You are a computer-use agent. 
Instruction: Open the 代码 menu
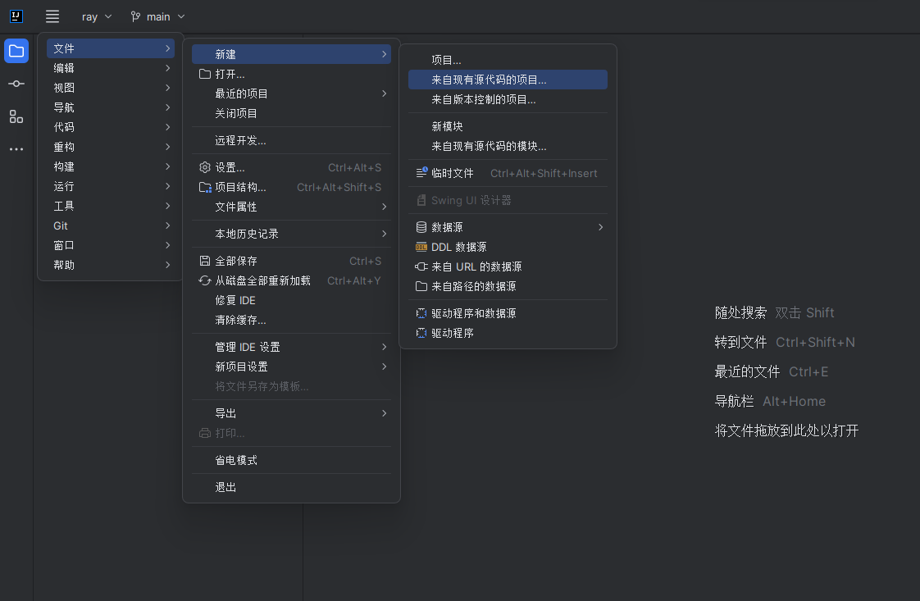coord(111,127)
